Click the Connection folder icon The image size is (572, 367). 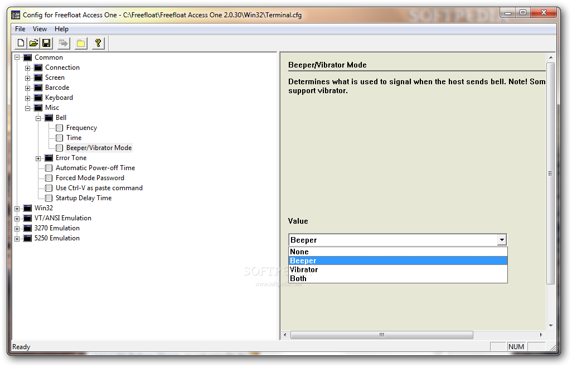38,68
